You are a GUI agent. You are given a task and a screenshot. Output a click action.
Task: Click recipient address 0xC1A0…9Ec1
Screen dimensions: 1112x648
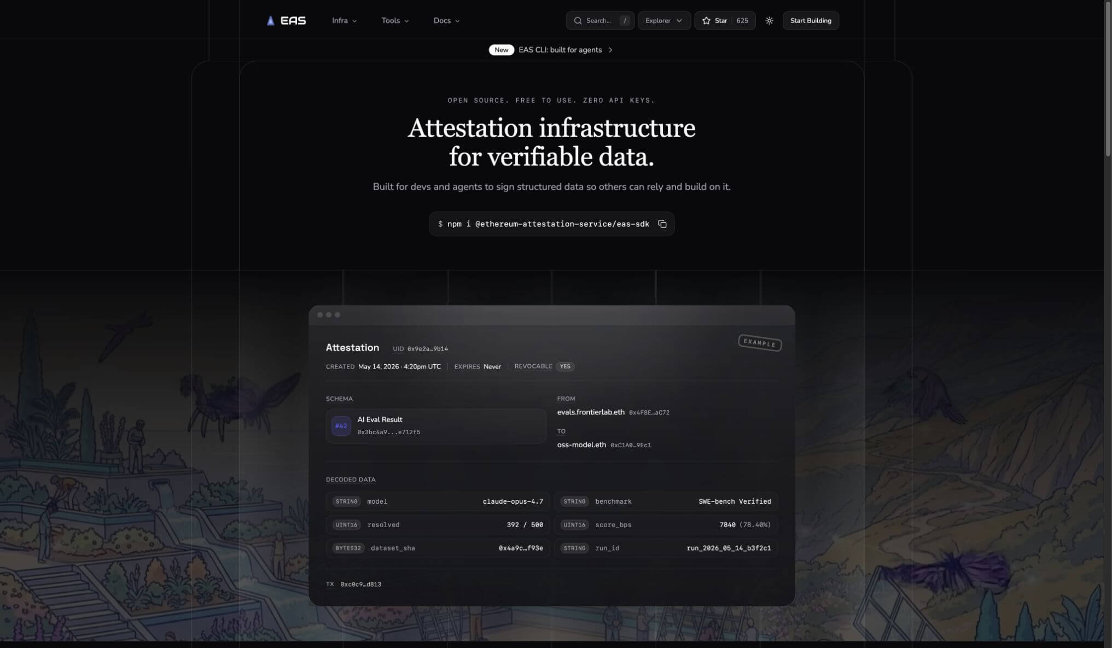click(x=631, y=445)
